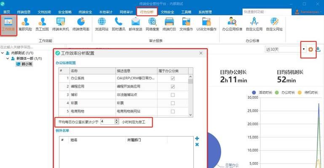Check 属于办公分类 for 博彩

(x=173, y=95)
